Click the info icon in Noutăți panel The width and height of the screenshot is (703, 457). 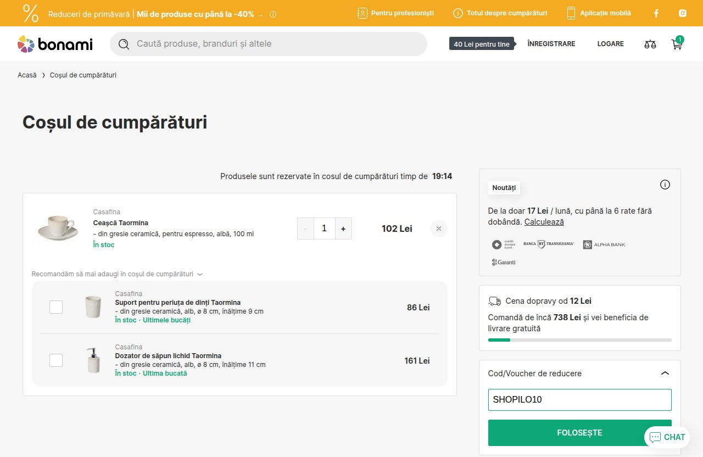pos(665,185)
